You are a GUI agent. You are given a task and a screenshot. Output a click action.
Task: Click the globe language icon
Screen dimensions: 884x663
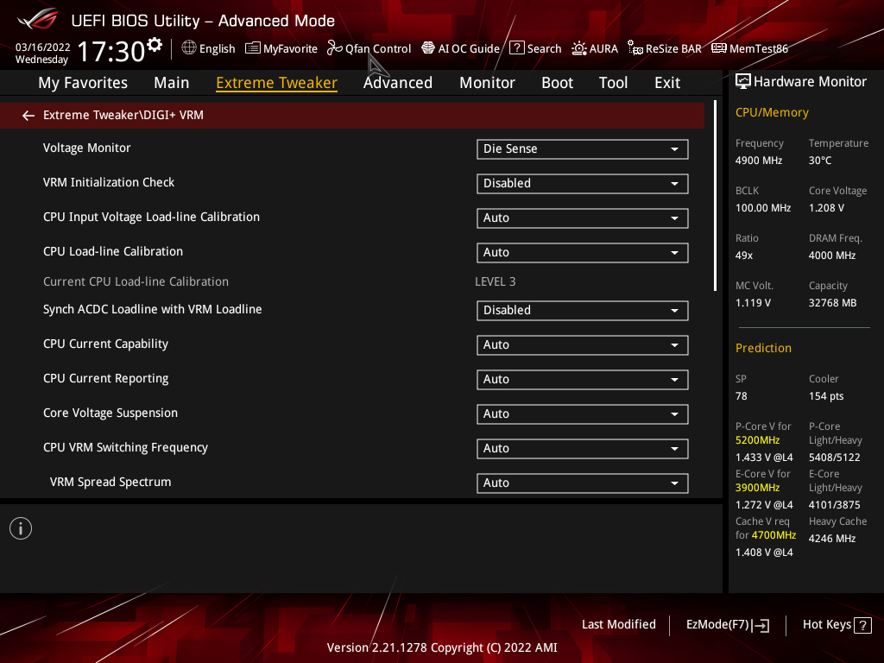click(x=189, y=48)
